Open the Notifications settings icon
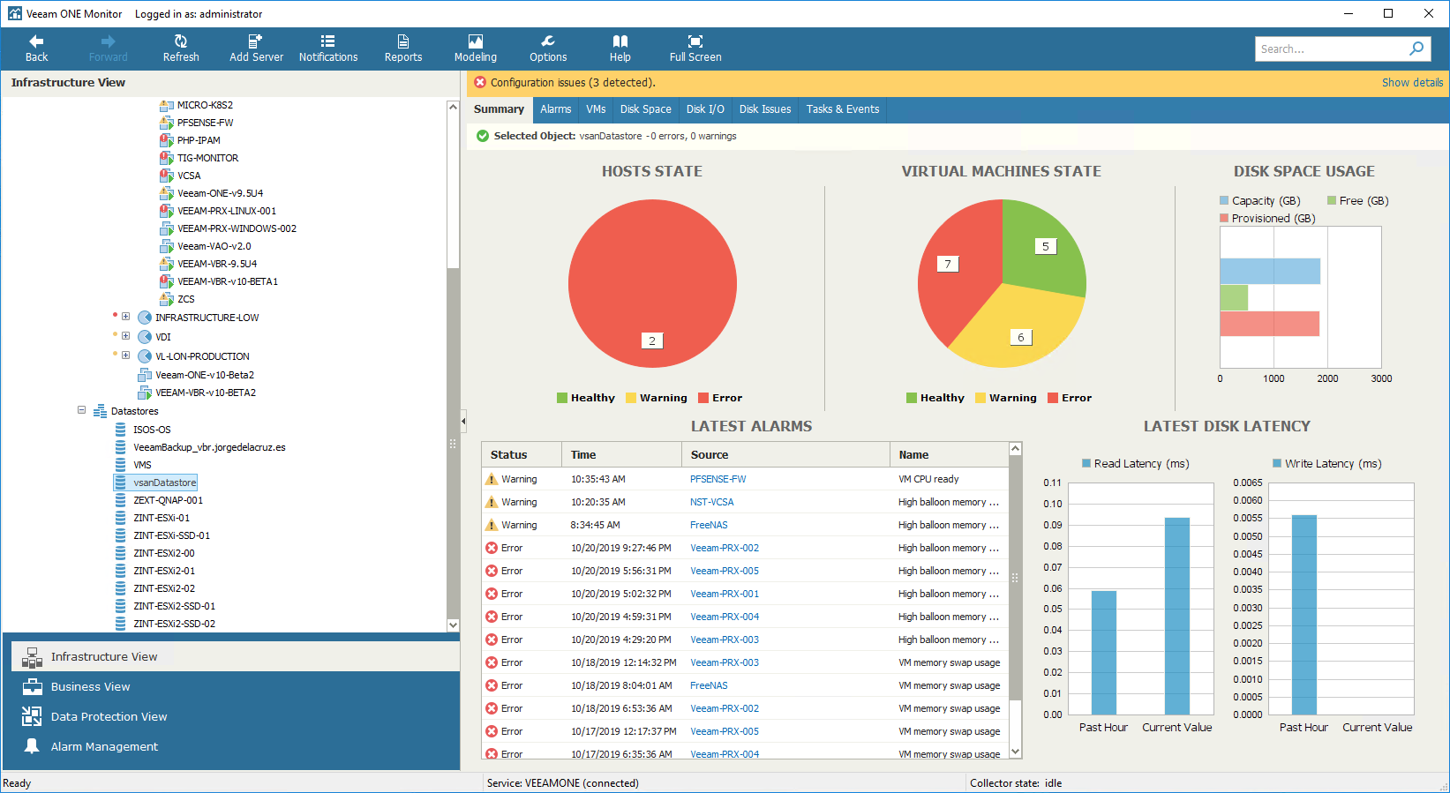Viewport: 1450px width, 793px height. click(x=327, y=41)
